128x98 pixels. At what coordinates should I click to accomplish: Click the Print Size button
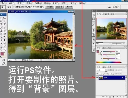tap(69, 7)
